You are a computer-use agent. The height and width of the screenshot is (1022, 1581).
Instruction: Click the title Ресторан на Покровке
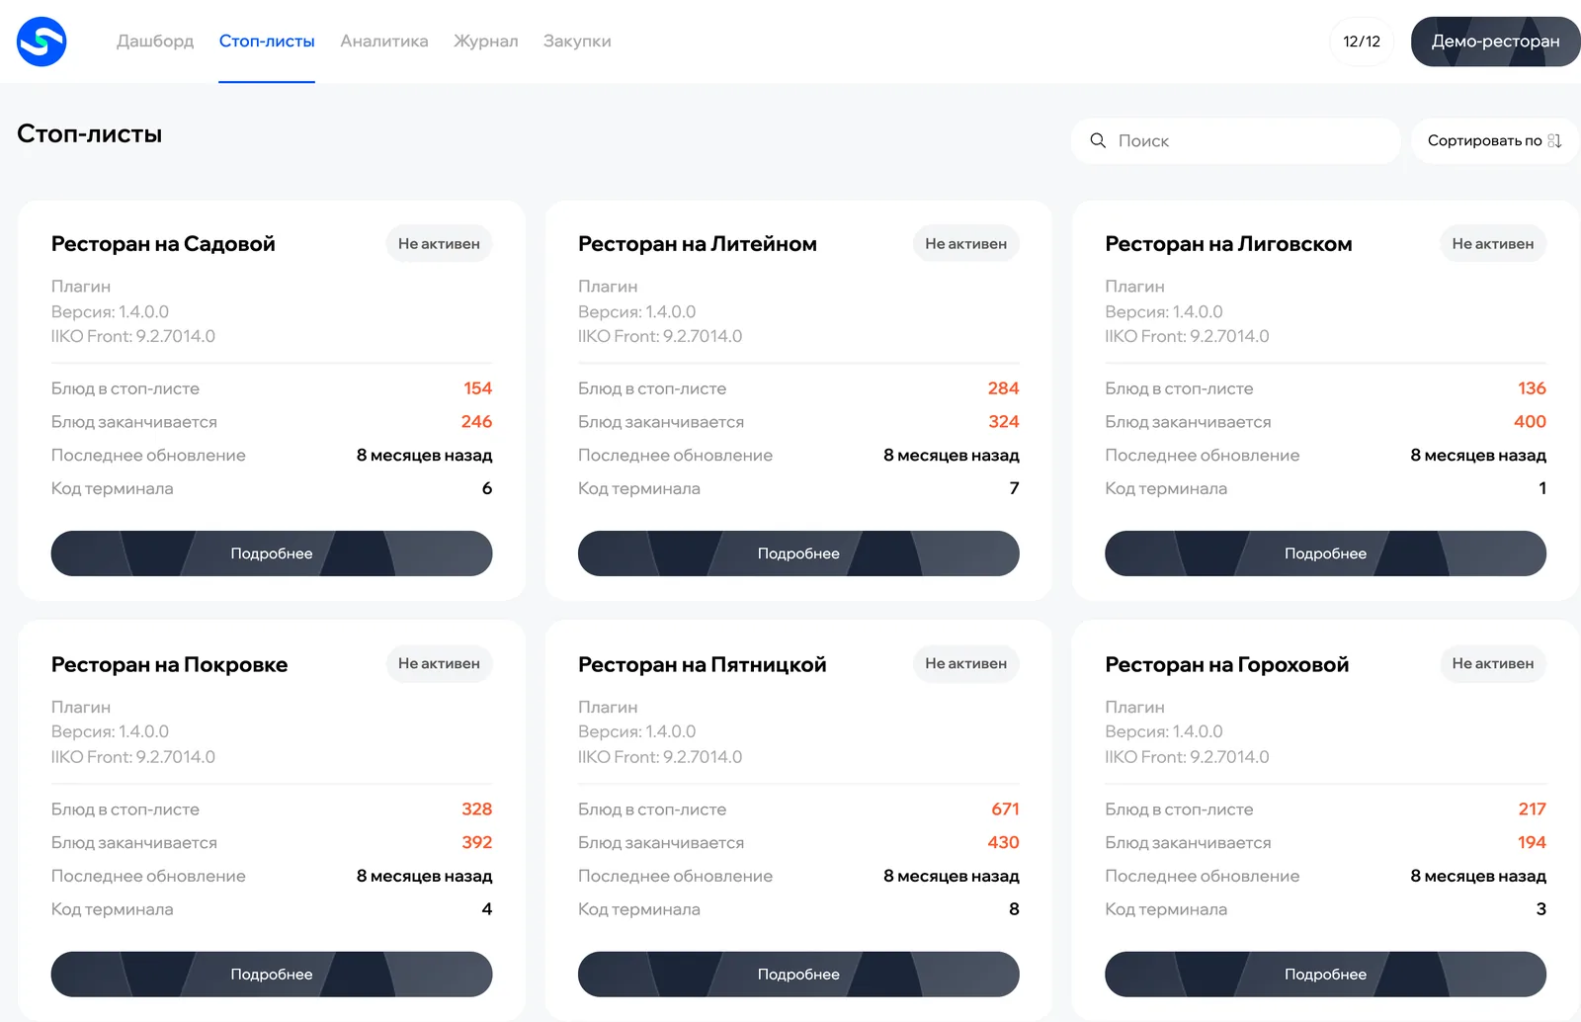point(169,664)
